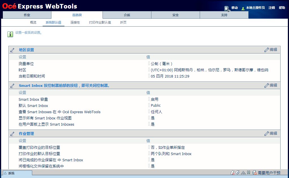Open the 折页 sub-tab

click(x=123, y=22)
